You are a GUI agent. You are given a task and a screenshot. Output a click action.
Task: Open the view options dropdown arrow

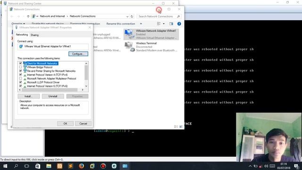click(x=164, y=24)
